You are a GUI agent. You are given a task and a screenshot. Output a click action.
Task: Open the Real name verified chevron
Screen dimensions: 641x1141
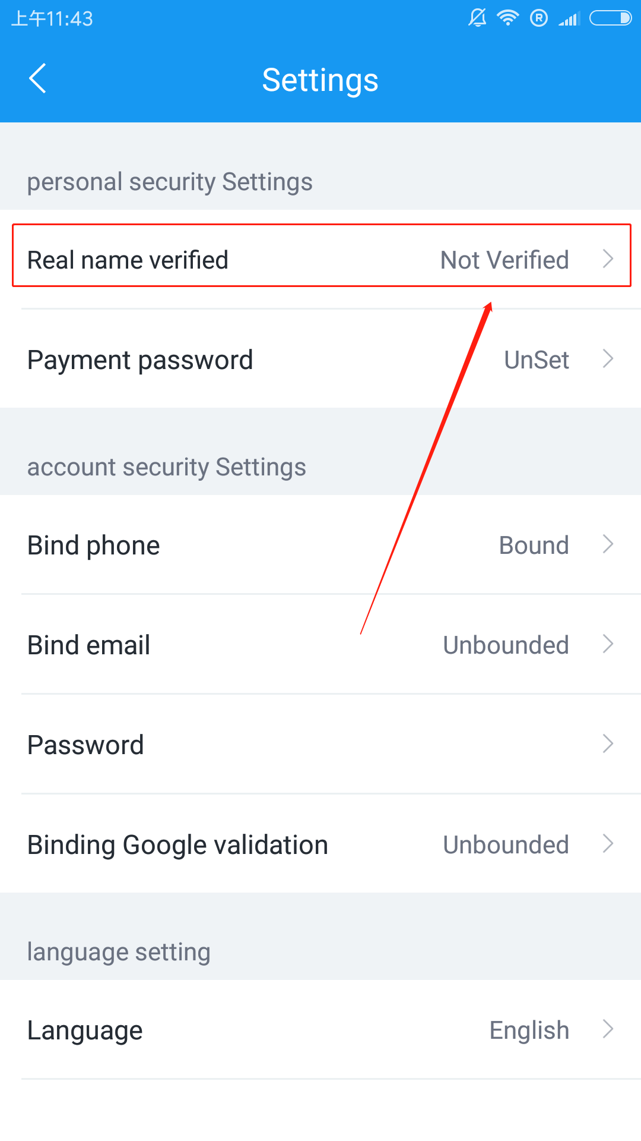[608, 259]
